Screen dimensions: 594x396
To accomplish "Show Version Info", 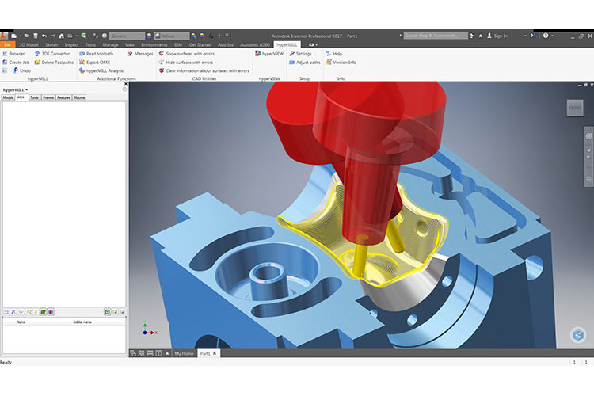I will pos(341,62).
